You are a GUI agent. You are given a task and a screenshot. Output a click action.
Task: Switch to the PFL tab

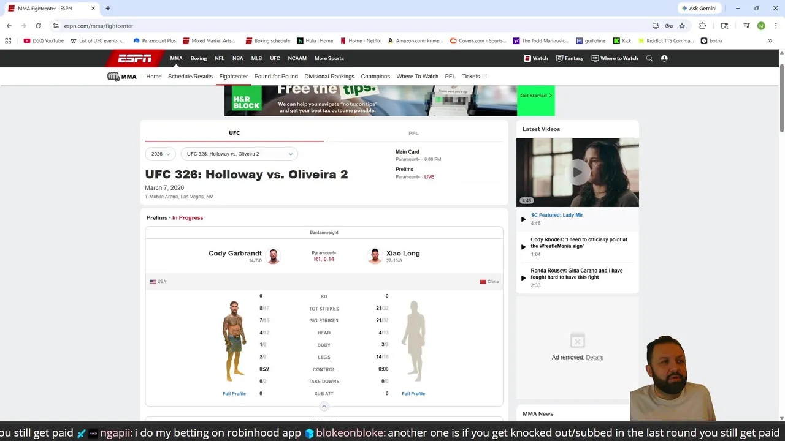pos(413,133)
